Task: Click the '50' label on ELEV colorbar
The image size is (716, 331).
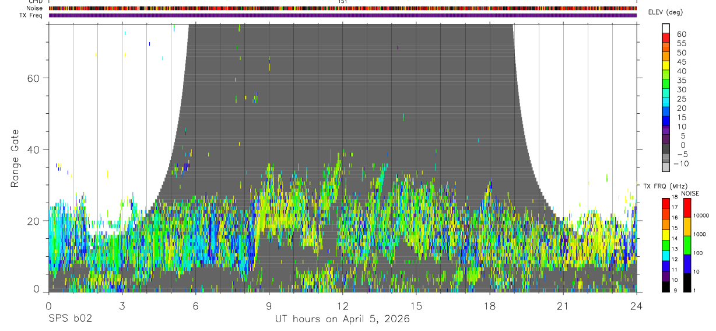Action: [681, 53]
